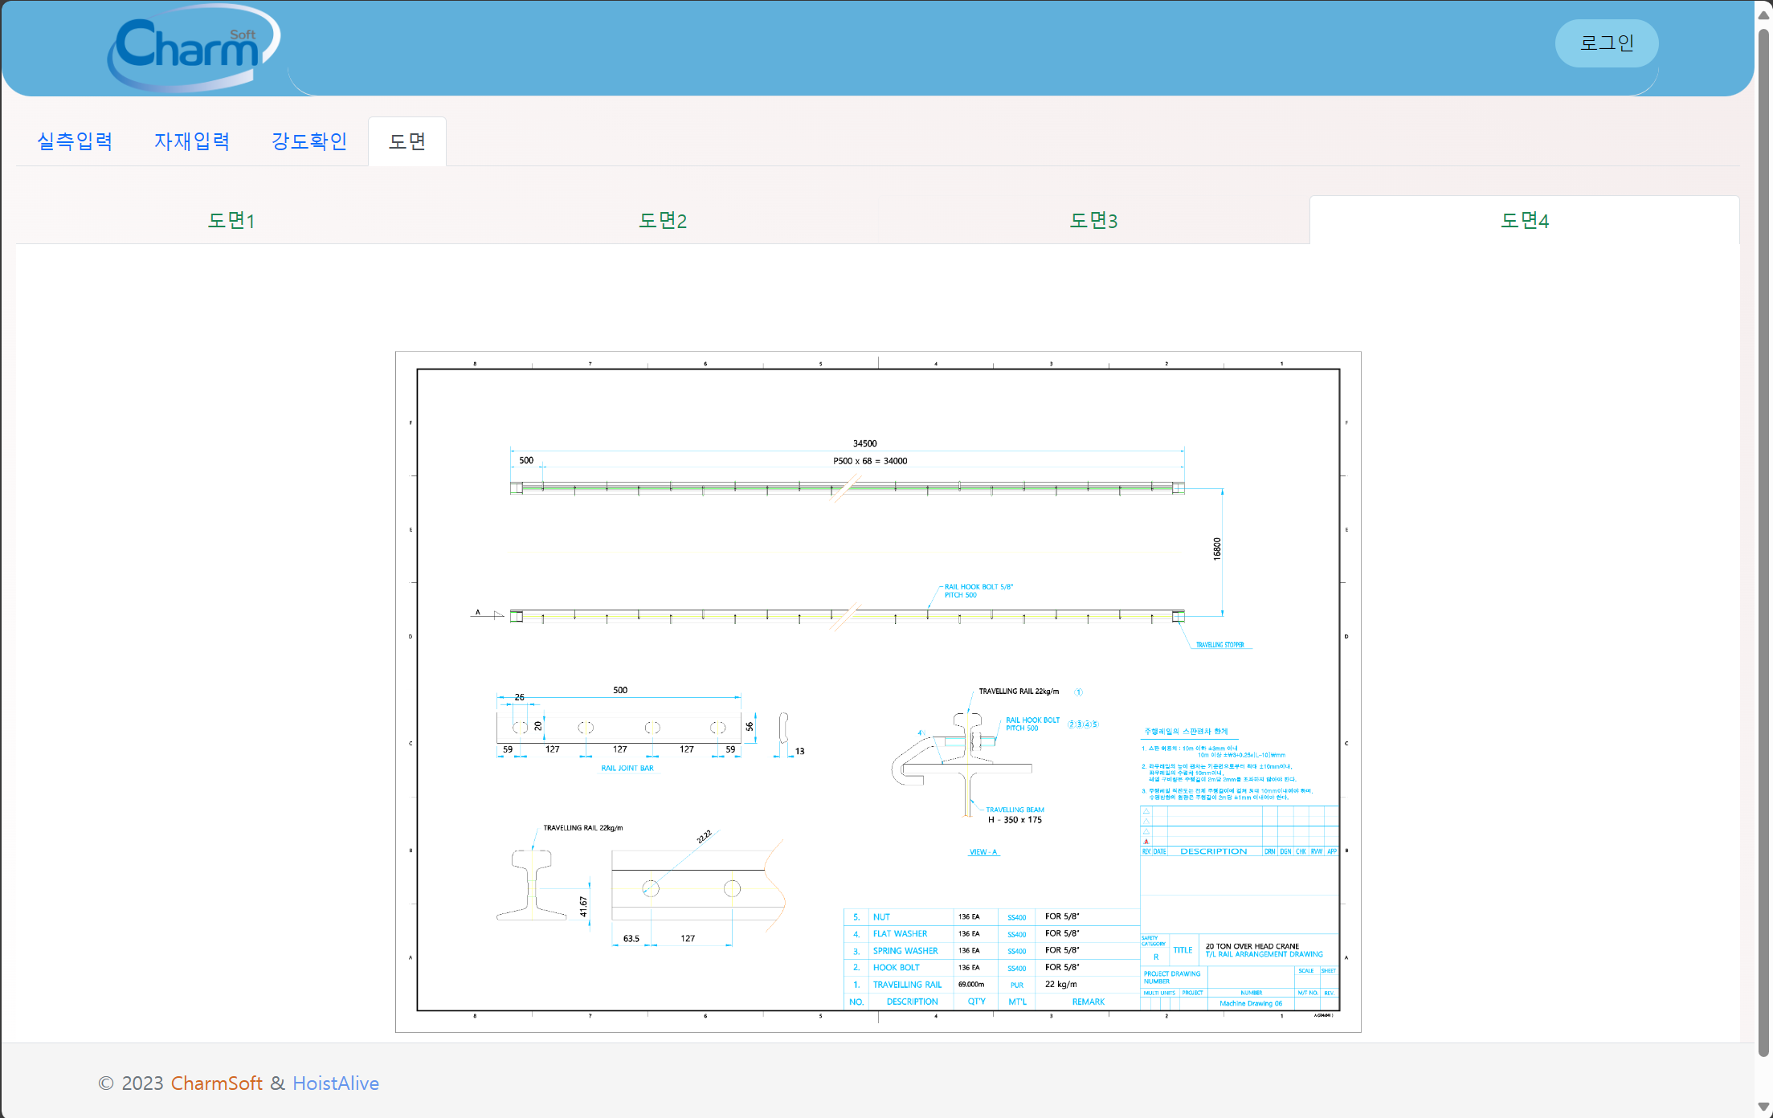
Task: Open the 자재입력 tab
Action: coord(192,141)
